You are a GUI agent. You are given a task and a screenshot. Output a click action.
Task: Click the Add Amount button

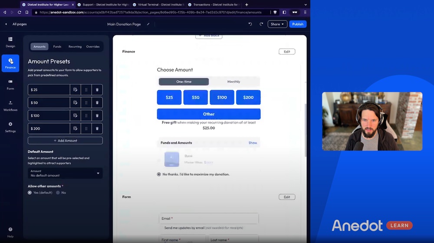pyautogui.click(x=65, y=141)
